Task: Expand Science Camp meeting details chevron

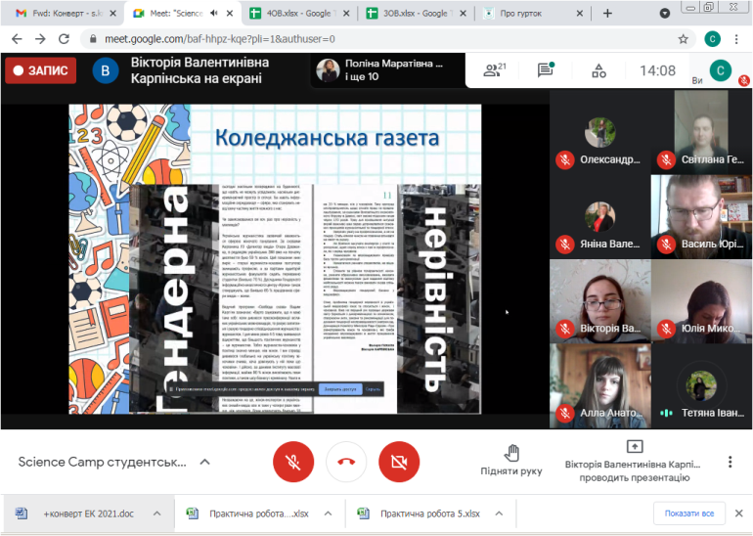Action: pos(205,462)
